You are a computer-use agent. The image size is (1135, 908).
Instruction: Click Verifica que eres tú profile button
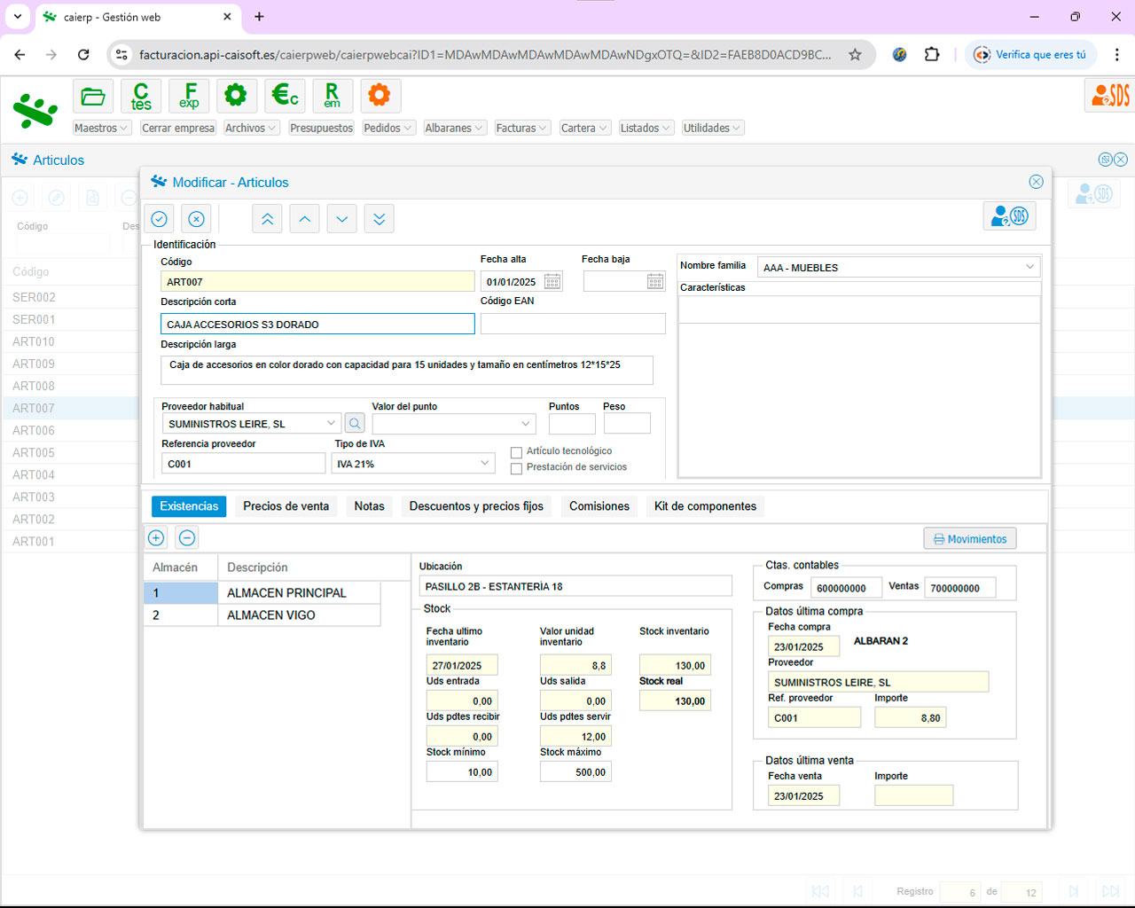(1030, 55)
